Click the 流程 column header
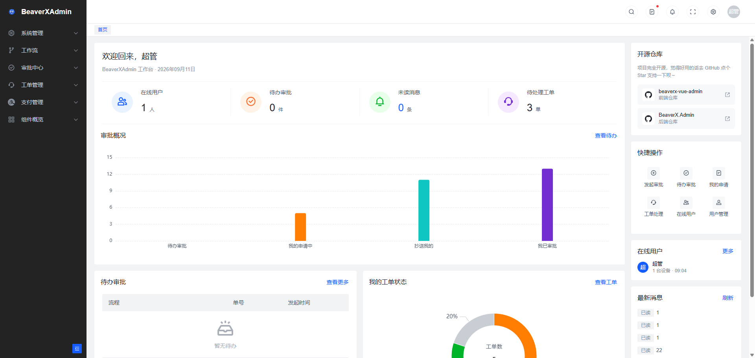The width and height of the screenshot is (755, 358). tap(114, 303)
